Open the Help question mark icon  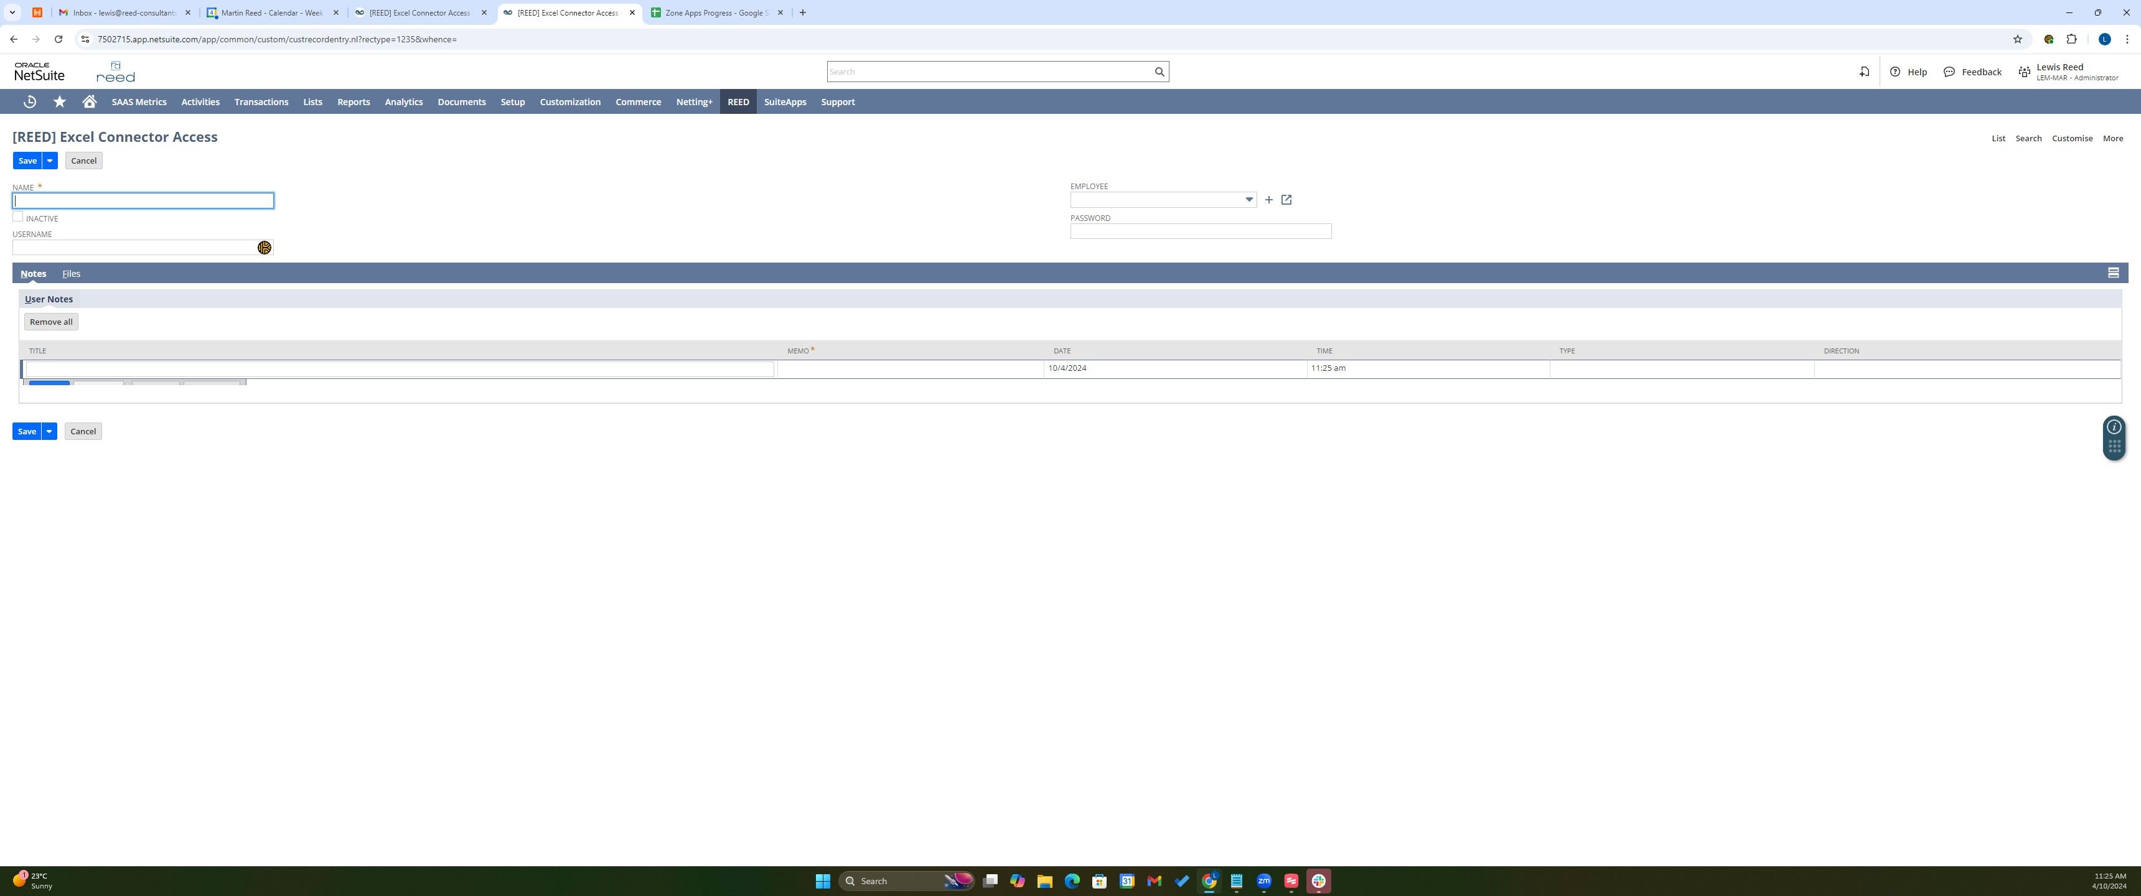coord(1895,72)
